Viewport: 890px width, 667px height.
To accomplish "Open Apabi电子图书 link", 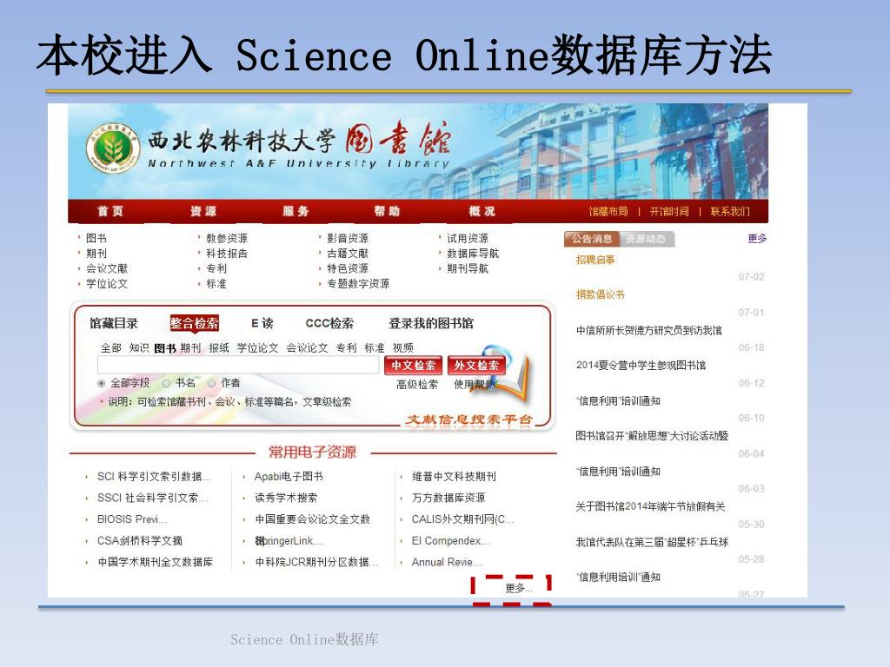I will pos(289,477).
